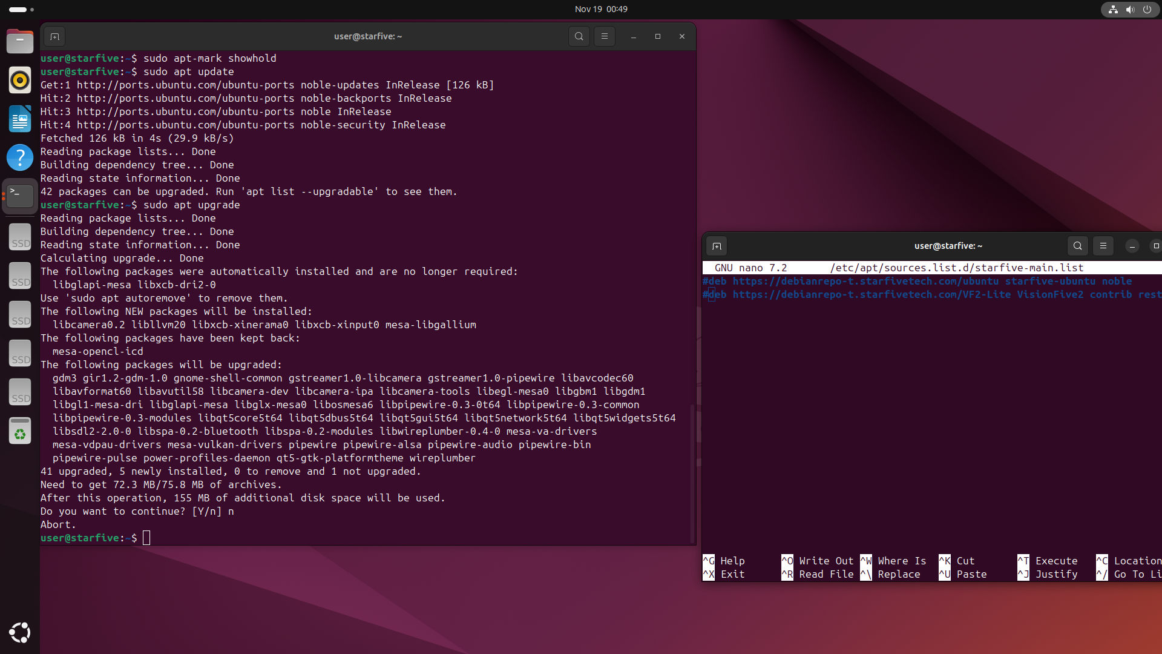The width and height of the screenshot is (1162, 654).
Task: Open the Trash from the dock
Action: point(20,431)
